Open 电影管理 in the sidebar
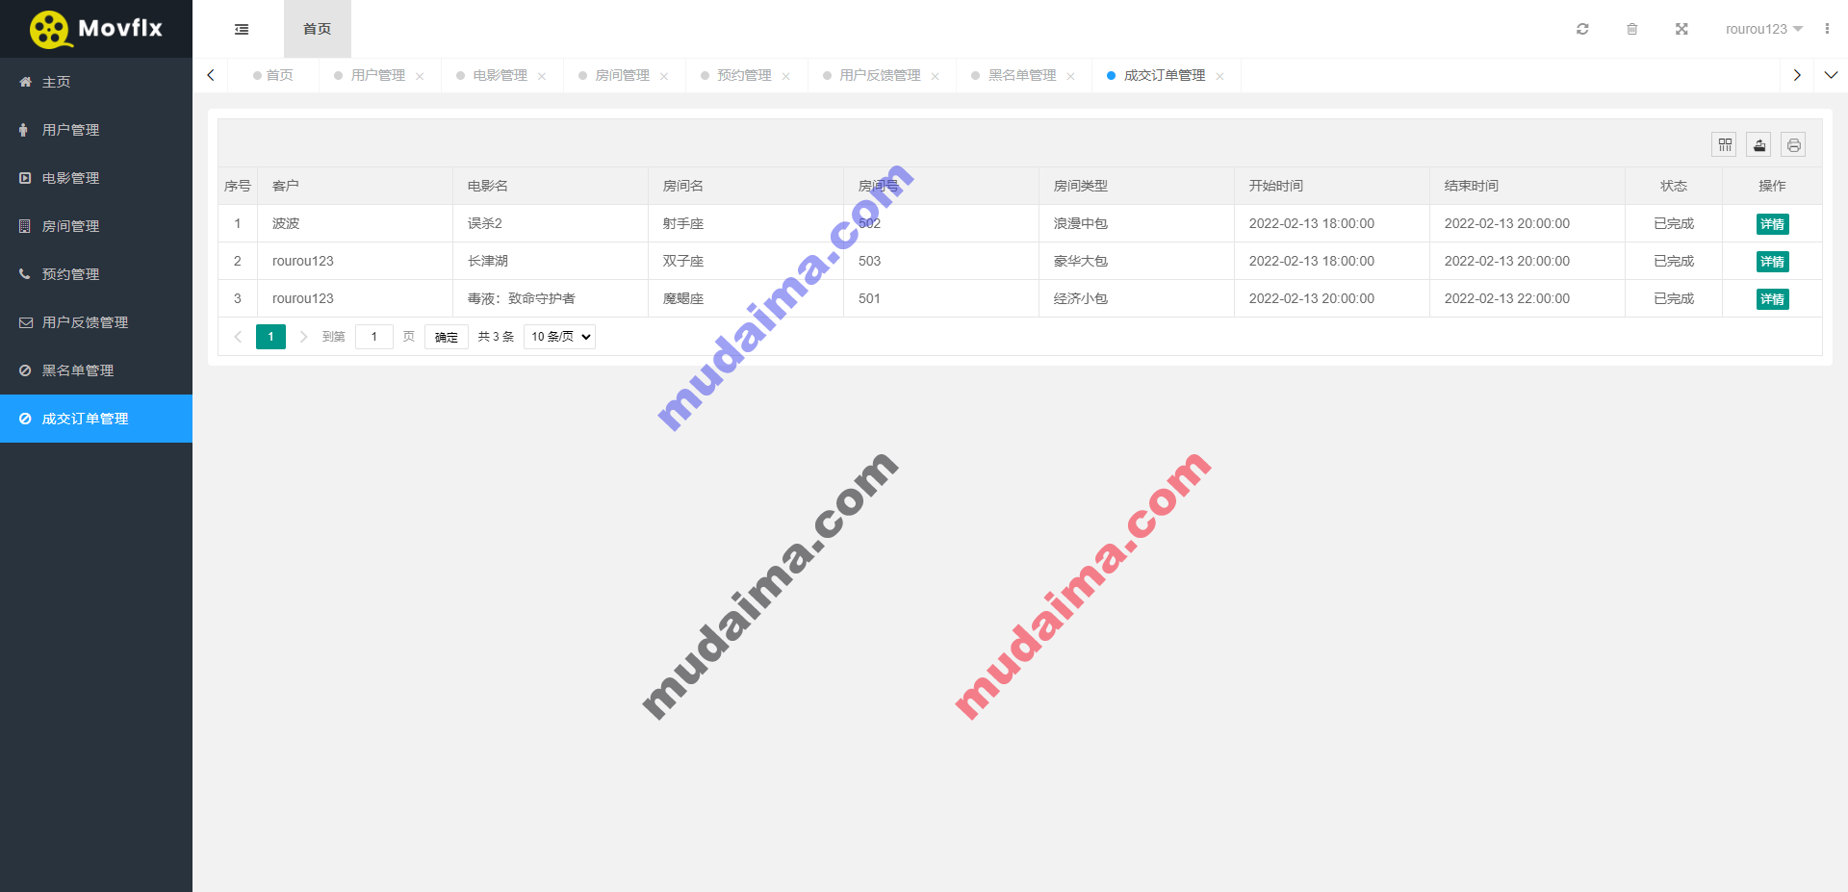Image resolution: width=1848 pixels, height=892 pixels. coord(96,178)
